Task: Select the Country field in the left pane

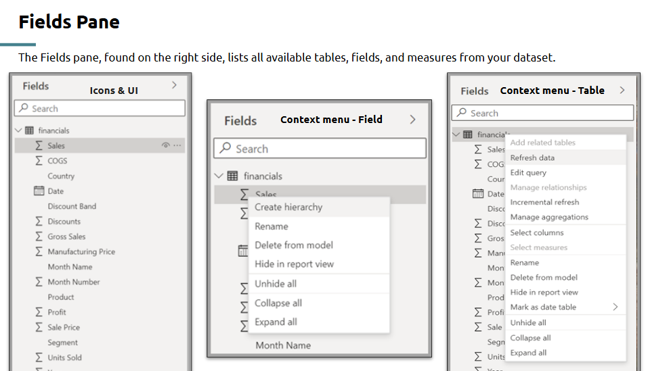Action: [x=61, y=176]
